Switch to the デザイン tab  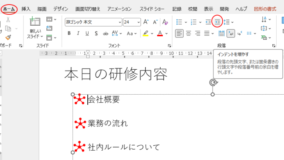(x=60, y=9)
